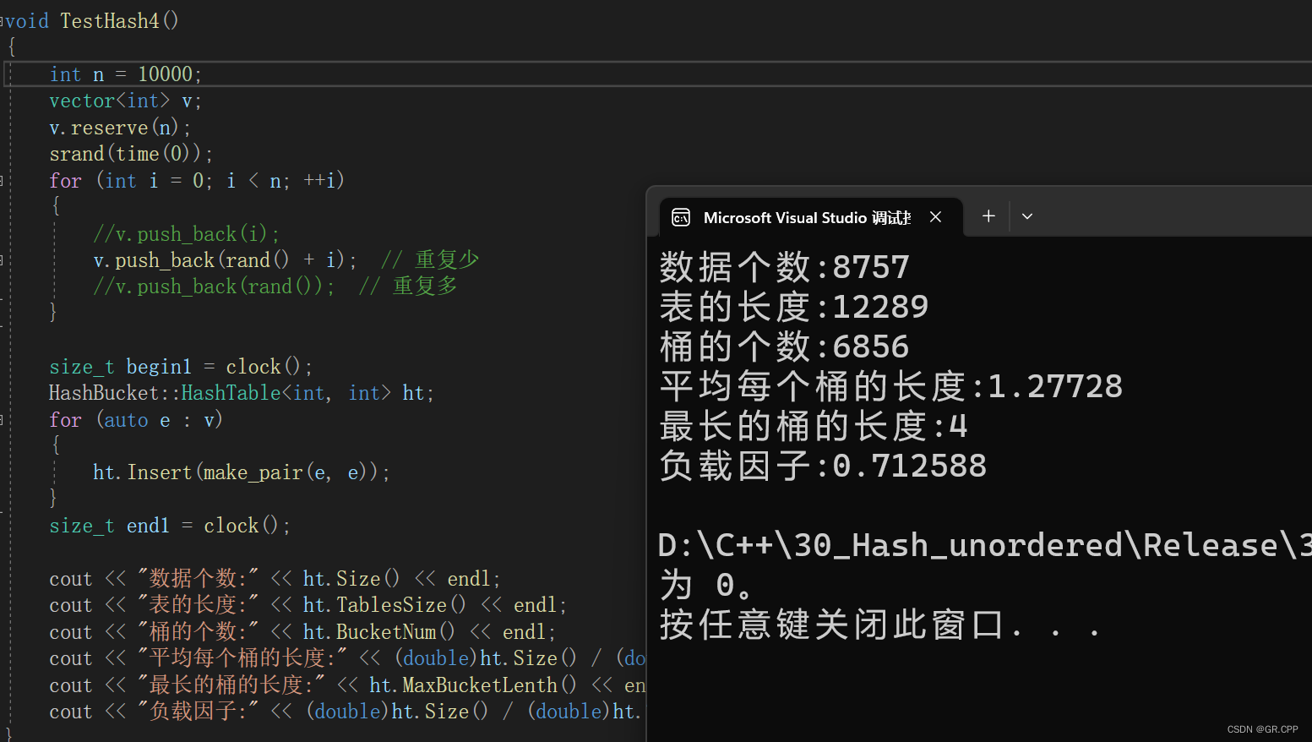Click the 'size_t begin1 = clock();' line
1312x742 pixels.
[x=181, y=366]
